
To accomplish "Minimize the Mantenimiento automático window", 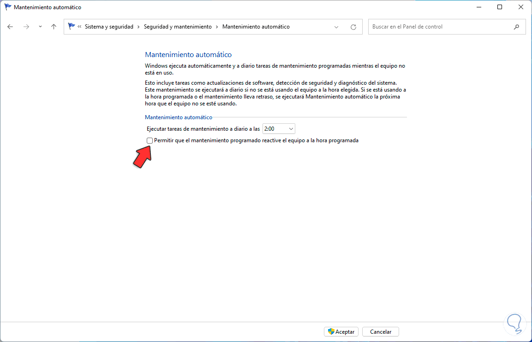I will pos(479,7).
